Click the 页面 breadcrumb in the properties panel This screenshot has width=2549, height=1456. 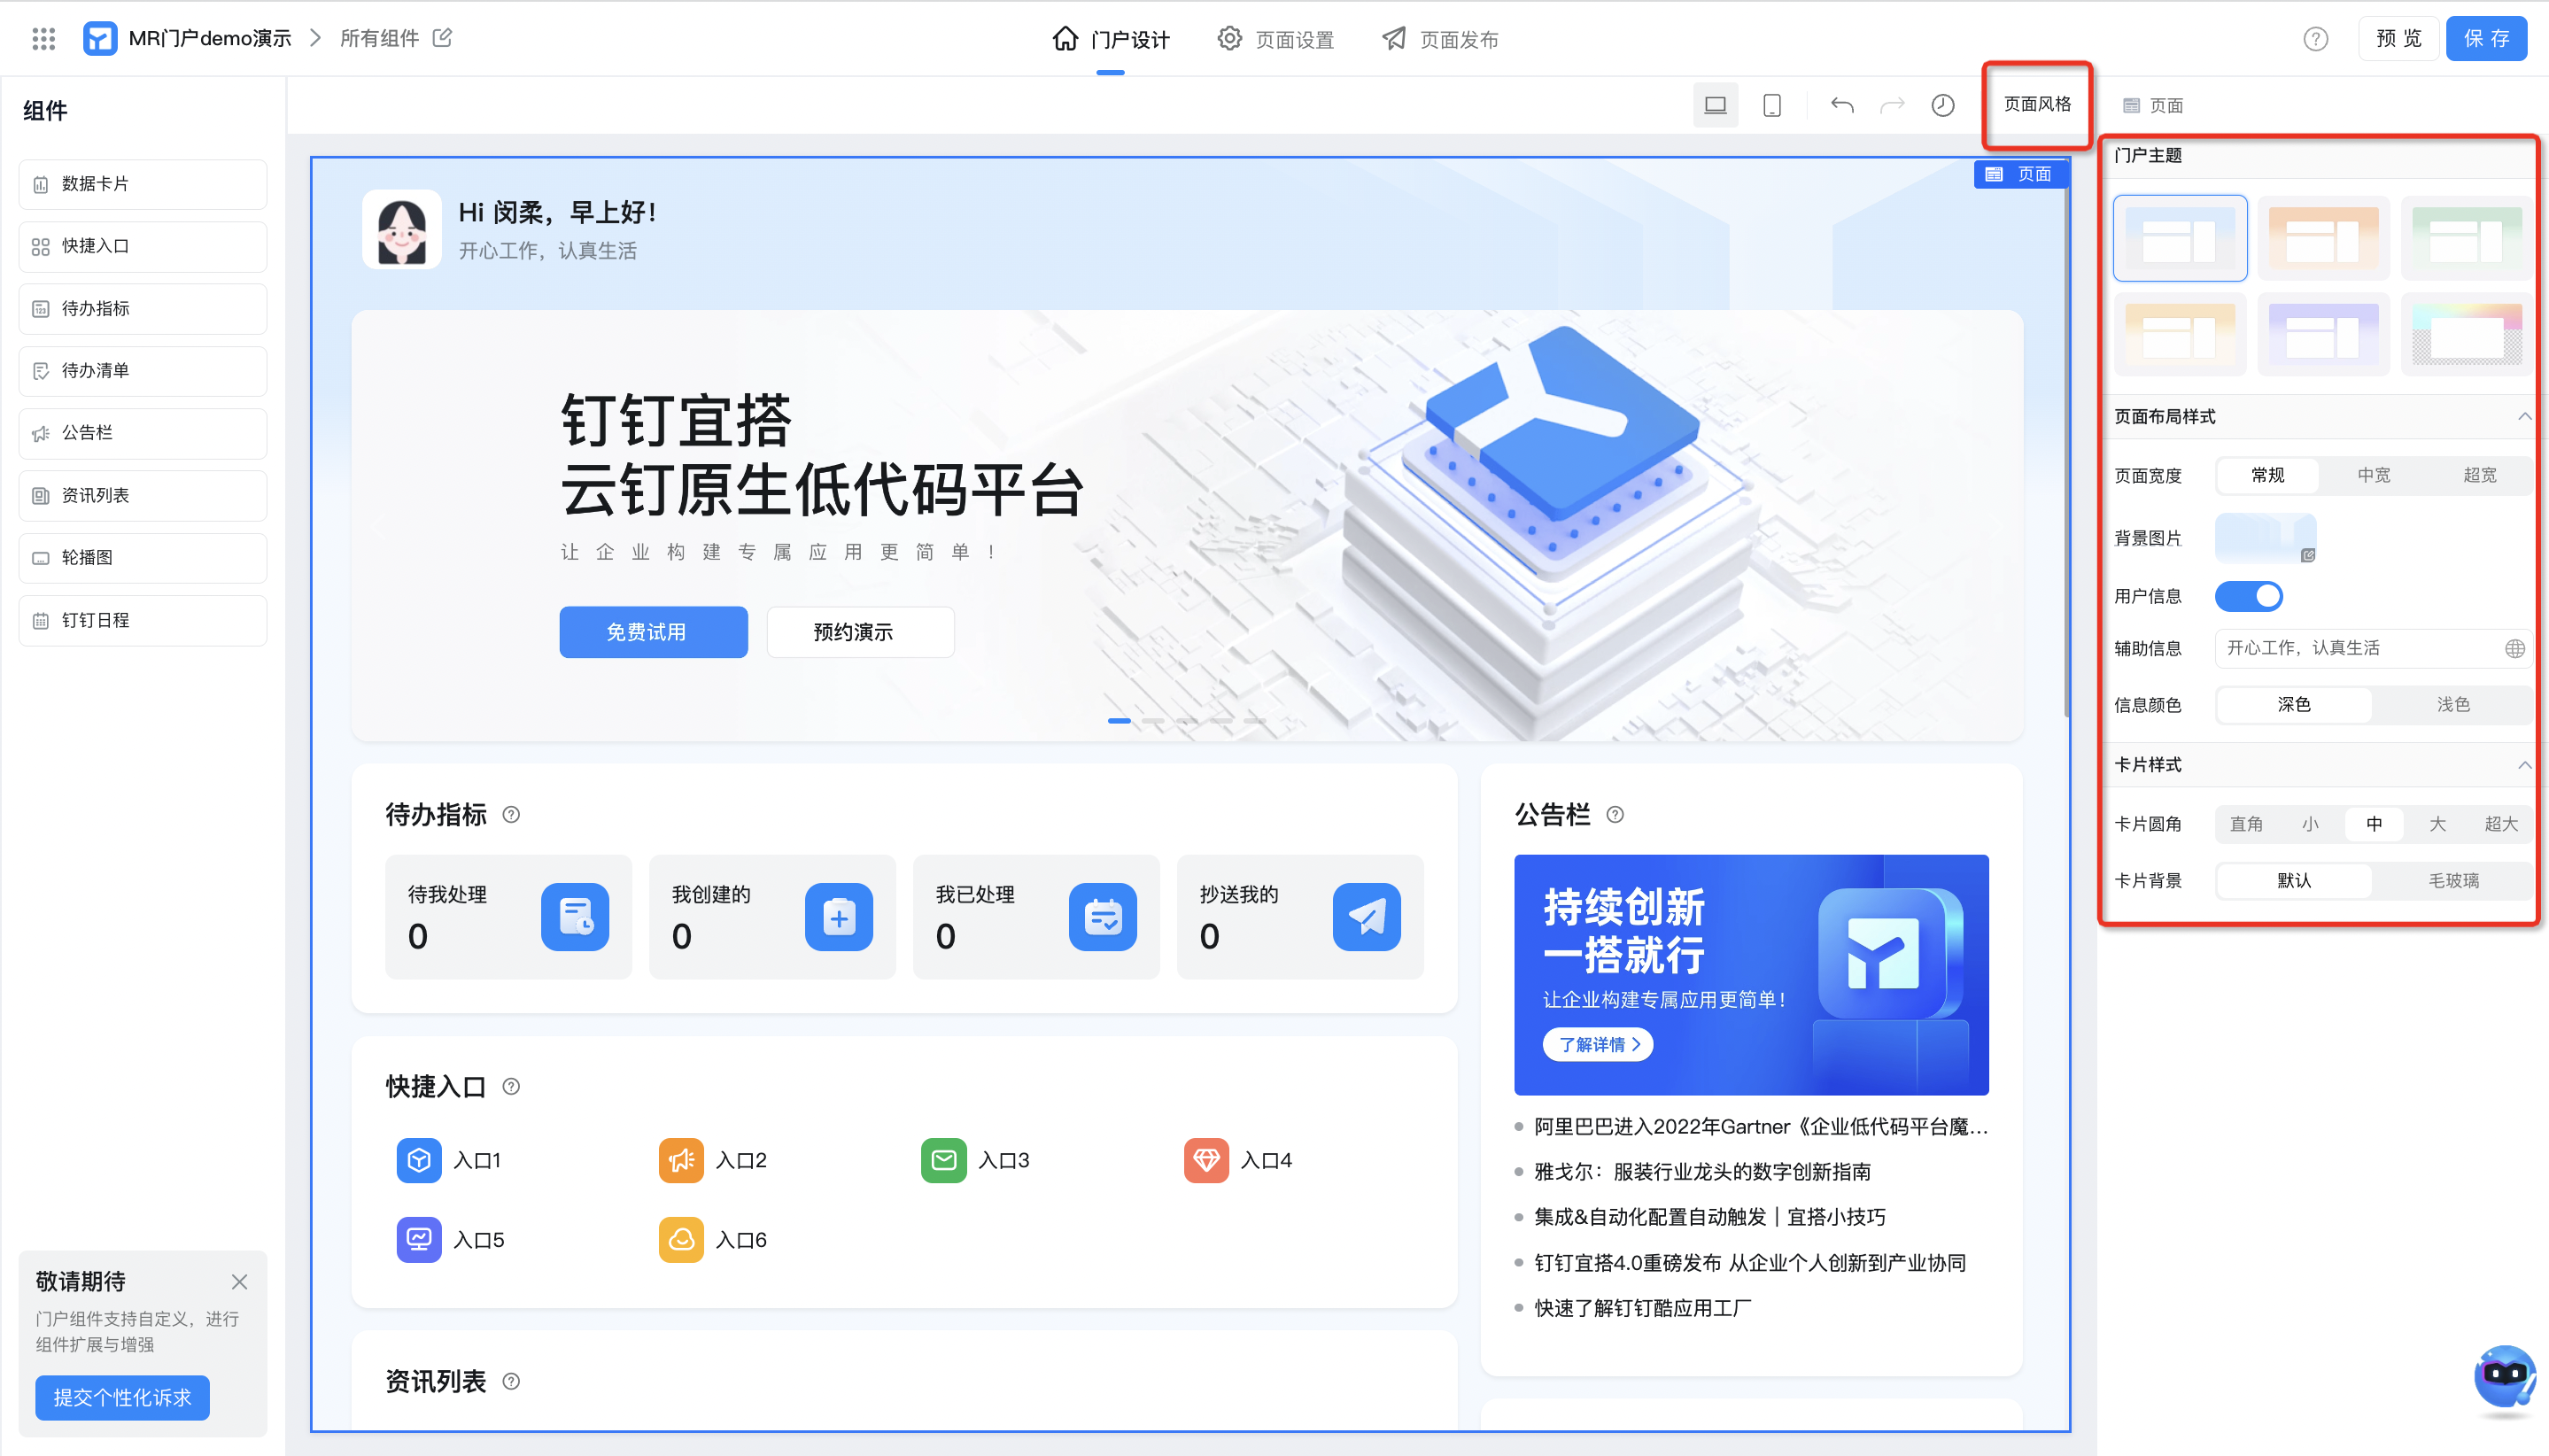(x=2153, y=105)
